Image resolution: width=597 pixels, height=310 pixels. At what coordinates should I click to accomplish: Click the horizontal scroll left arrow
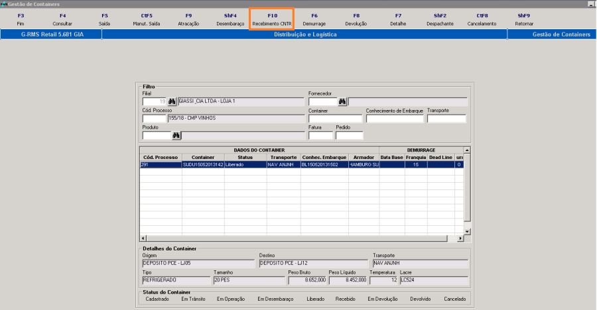point(143,238)
